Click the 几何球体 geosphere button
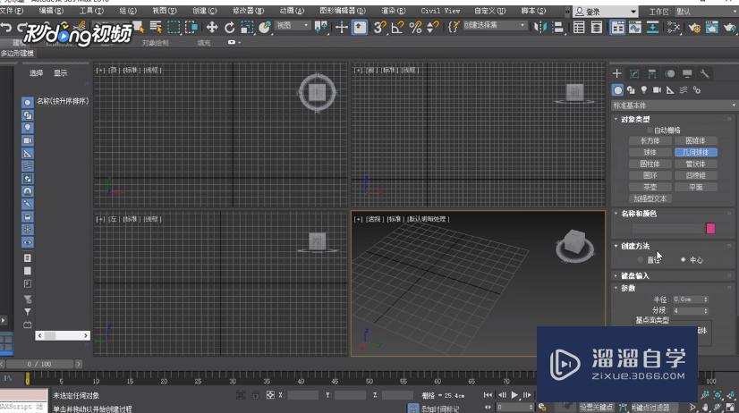 pyautogui.click(x=695, y=152)
